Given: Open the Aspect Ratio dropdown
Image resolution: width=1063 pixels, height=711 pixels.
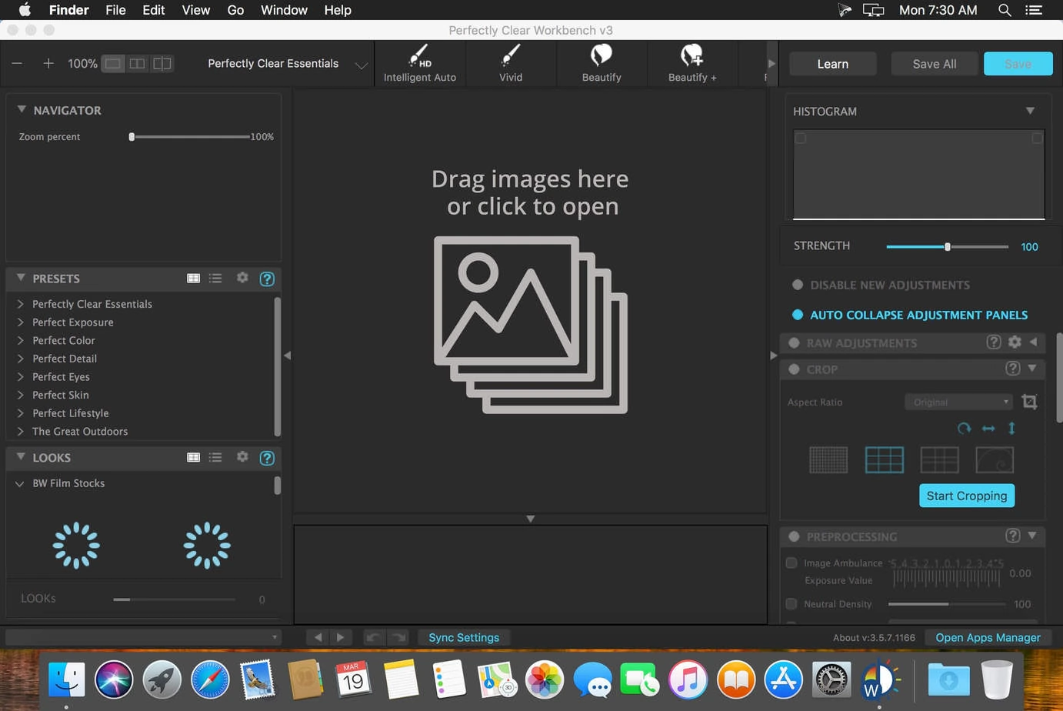Looking at the screenshot, I should point(958,402).
